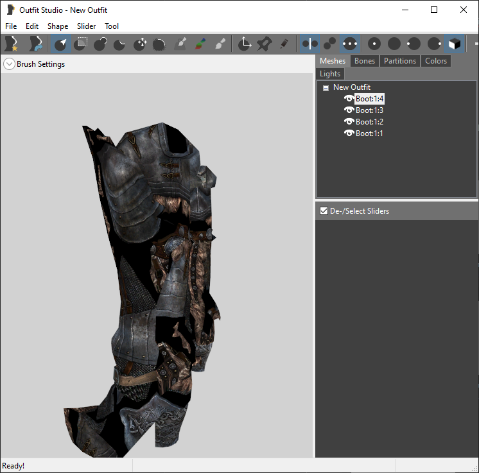Select the Boot:1:2 mesh name
The image size is (479, 473).
pyautogui.click(x=369, y=122)
